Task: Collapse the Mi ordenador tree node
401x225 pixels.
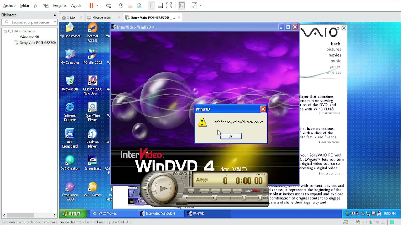Action: coord(5,31)
